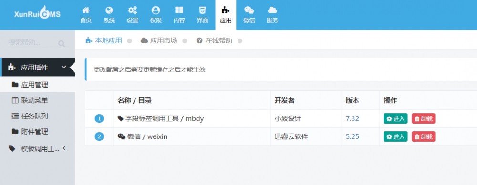The width and height of the screenshot is (477, 185).
Task: Click the 在线帮助 question mark icon
Action: pyautogui.click(x=199, y=40)
